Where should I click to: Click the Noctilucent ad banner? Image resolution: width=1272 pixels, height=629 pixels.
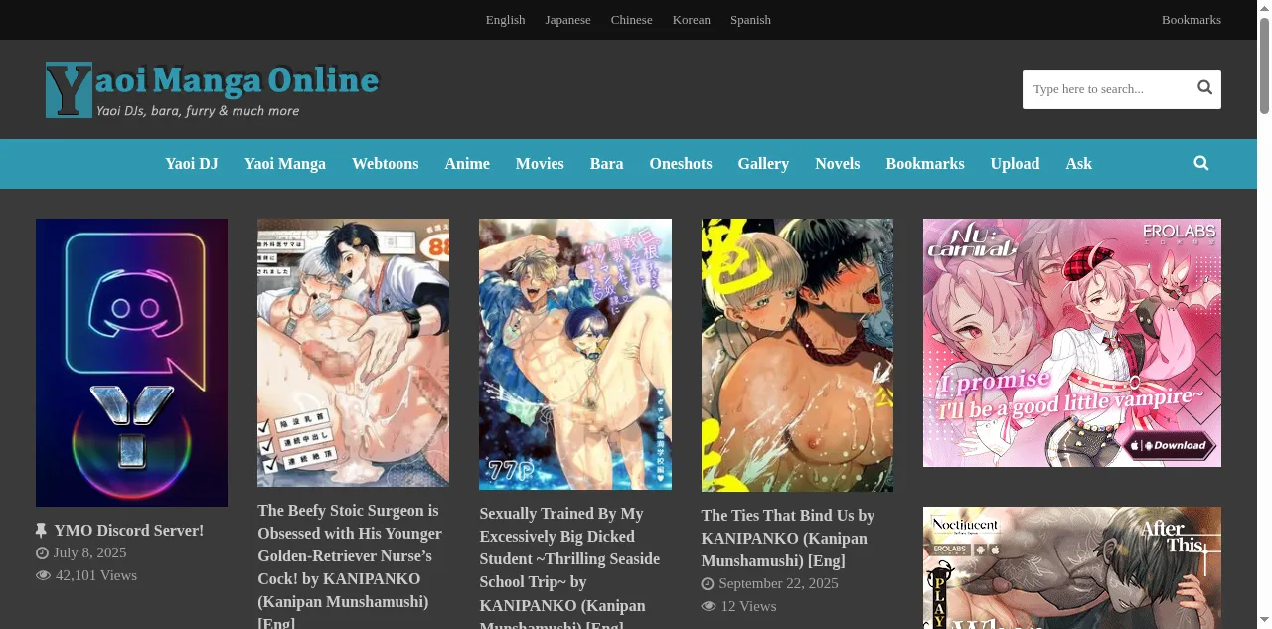tap(1072, 567)
